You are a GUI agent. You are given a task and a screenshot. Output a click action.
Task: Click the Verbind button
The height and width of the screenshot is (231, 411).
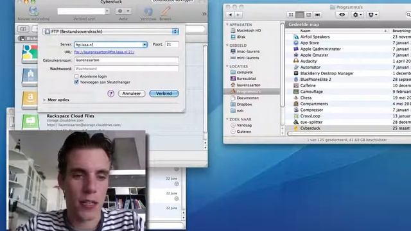(x=164, y=94)
